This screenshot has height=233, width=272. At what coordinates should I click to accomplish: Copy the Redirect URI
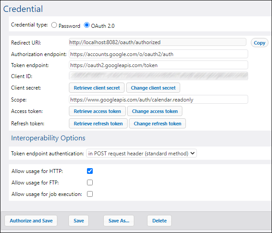point(259,43)
